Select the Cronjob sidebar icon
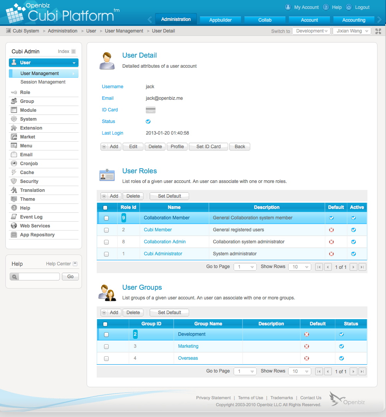This screenshot has width=386, height=417. tap(14, 163)
